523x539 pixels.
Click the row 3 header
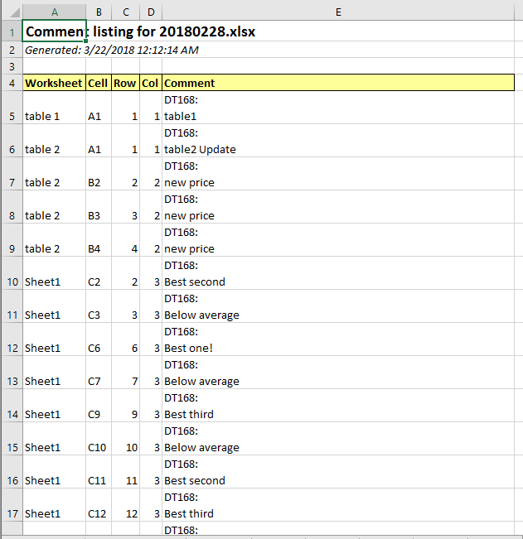click(x=12, y=65)
